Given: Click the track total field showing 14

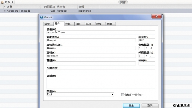Looking at the screenshot, I should (152, 48).
